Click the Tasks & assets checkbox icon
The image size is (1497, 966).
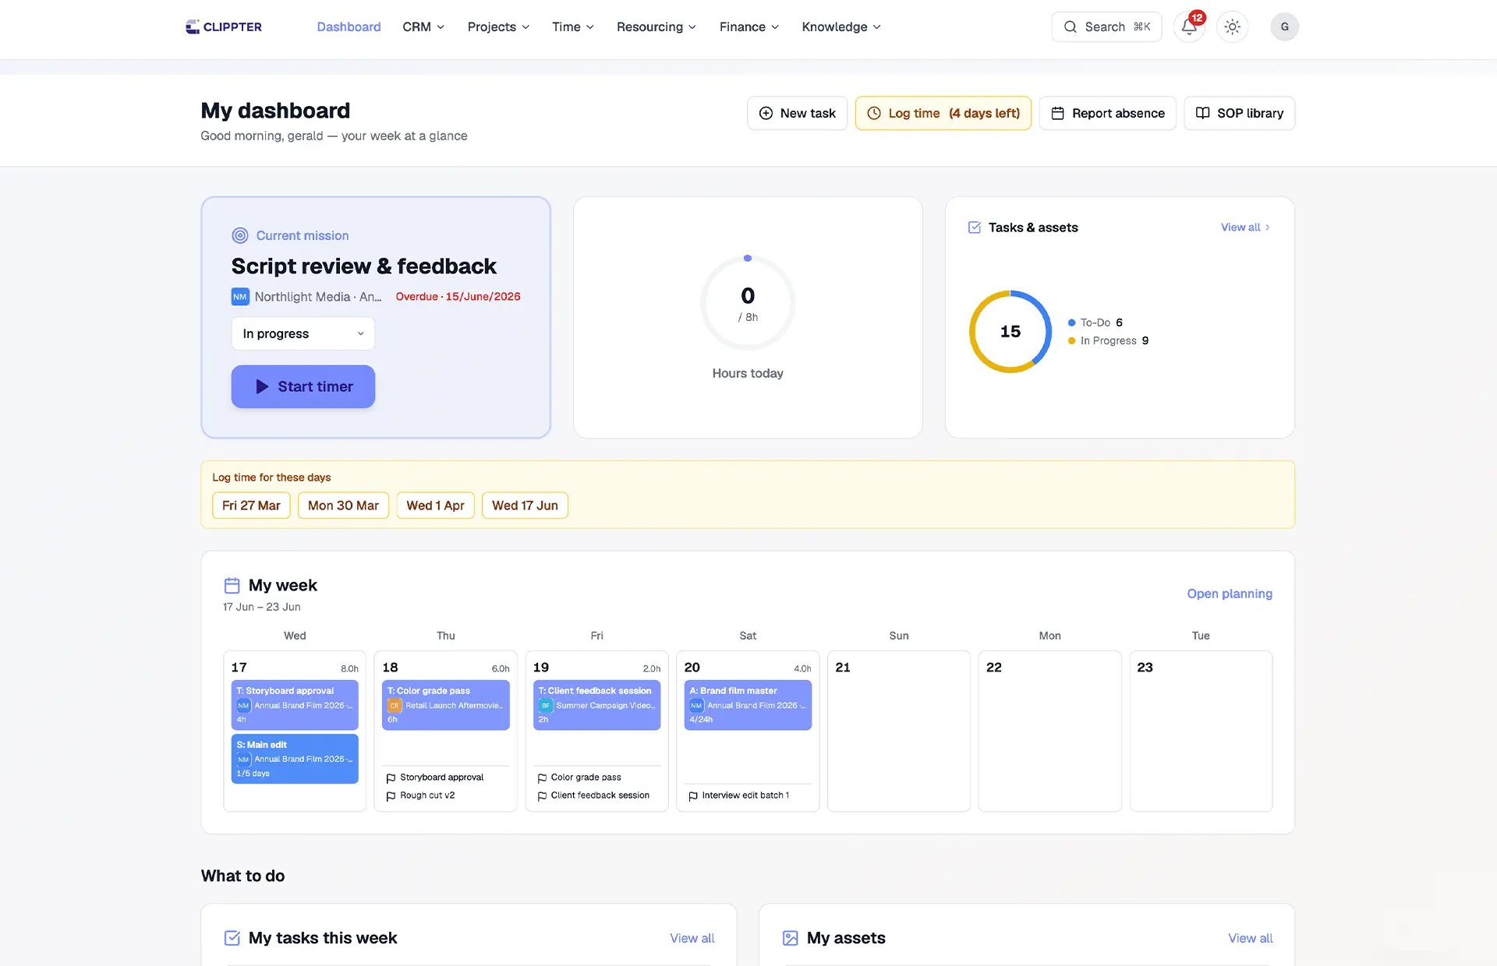[x=975, y=227]
